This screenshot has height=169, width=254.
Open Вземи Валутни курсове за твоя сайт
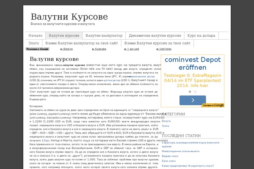157,43
